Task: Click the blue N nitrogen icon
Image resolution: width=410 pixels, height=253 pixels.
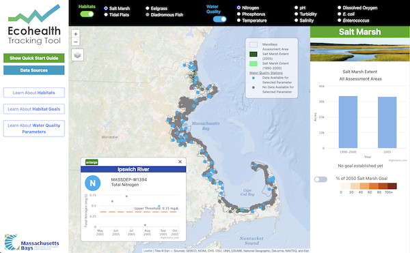Action: click(92, 183)
